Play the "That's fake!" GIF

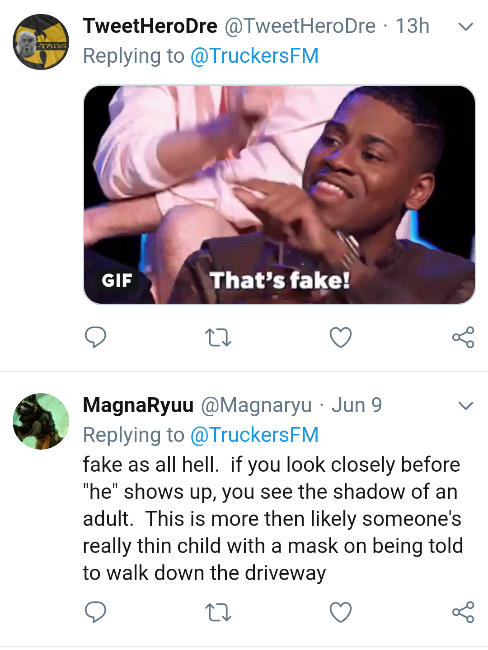(279, 195)
